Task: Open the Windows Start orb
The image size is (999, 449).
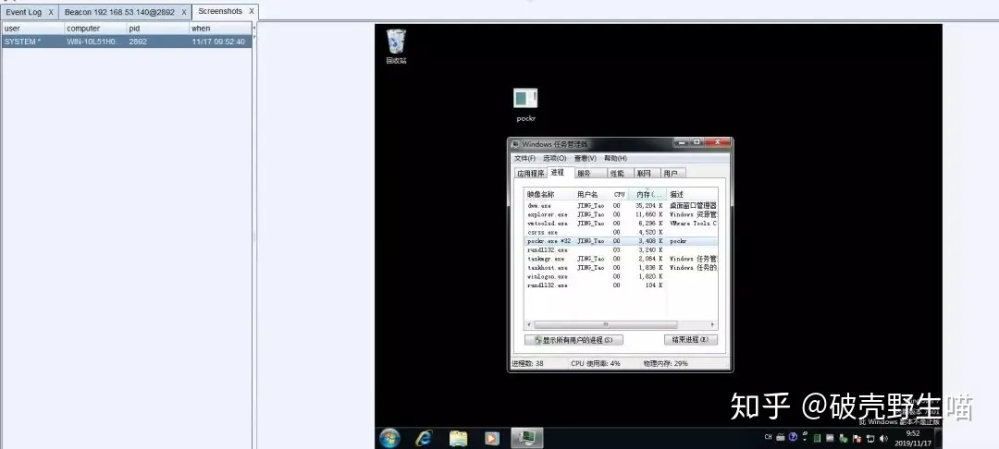Action: click(389, 438)
